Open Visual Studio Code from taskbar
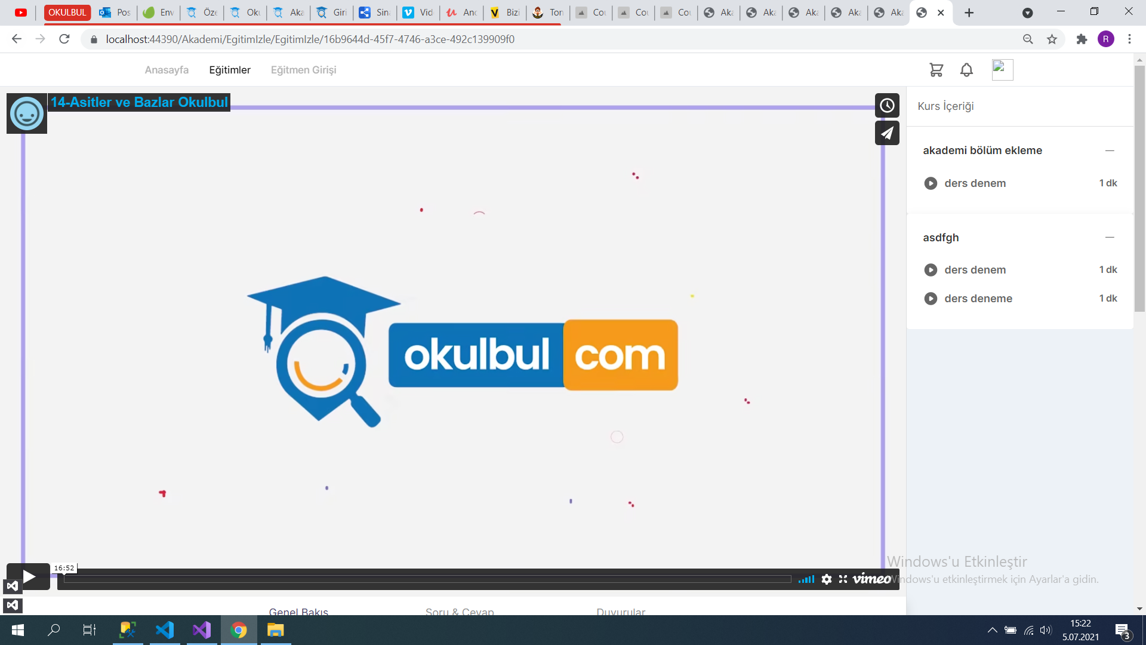 click(x=165, y=630)
